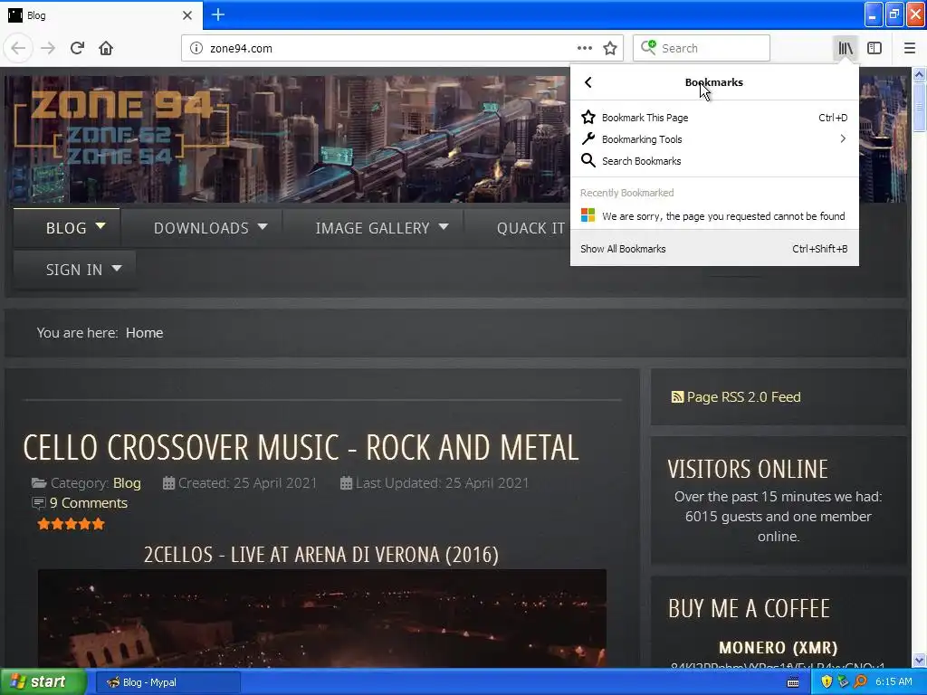The height and width of the screenshot is (695, 927).
Task: Open the hamburger application menu
Action: pyautogui.click(x=909, y=49)
